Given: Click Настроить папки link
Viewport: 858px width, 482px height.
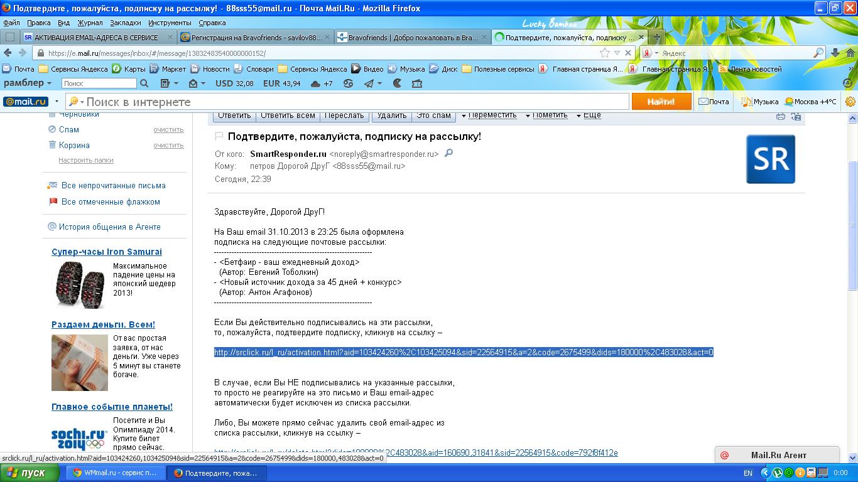Looking at the screenshot, I should 86,160.
